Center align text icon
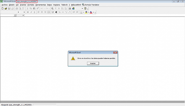The width and height of the screenshot is (185, 106). [x=42, y=12]
